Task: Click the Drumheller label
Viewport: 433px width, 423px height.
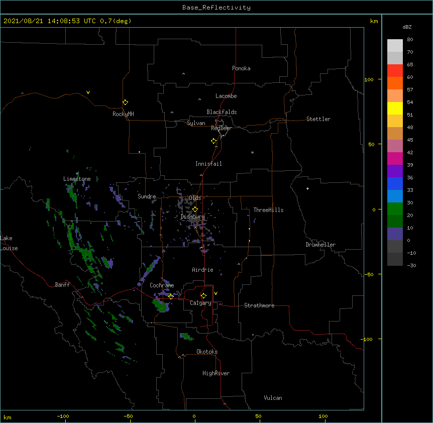Action: tap(320, 245)
